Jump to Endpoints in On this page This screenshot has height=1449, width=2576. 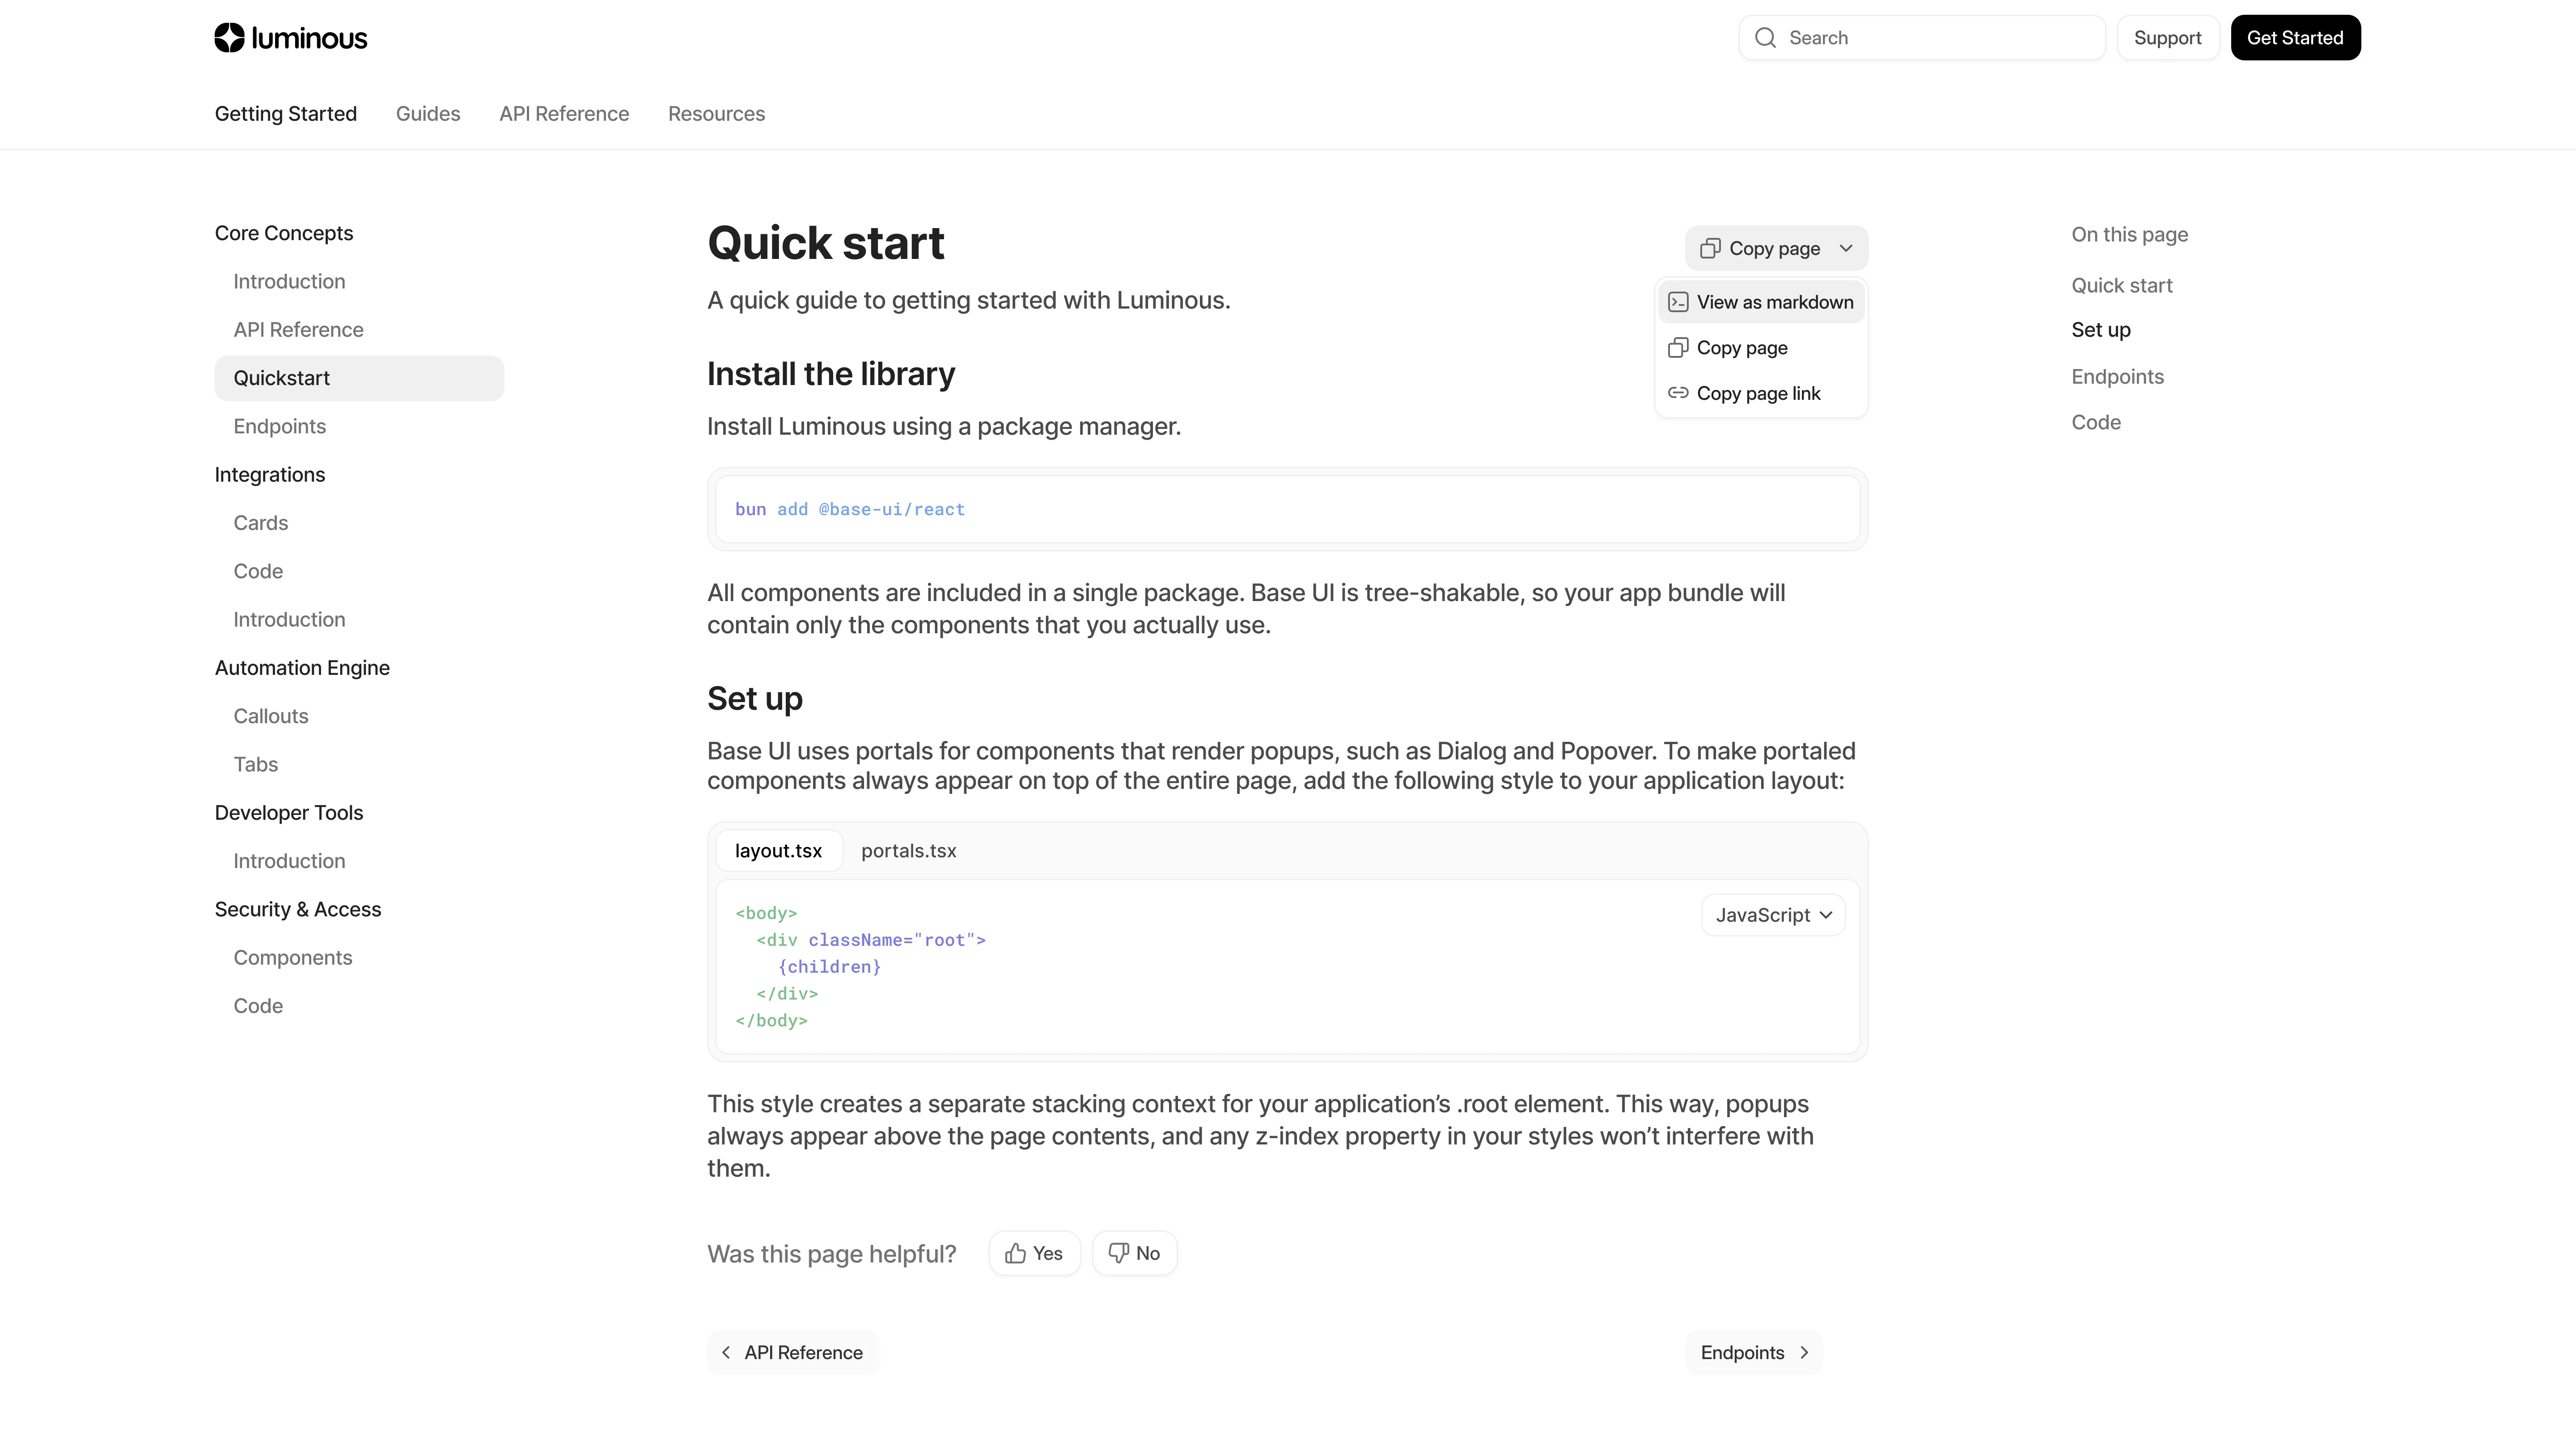coord(2117,377)
